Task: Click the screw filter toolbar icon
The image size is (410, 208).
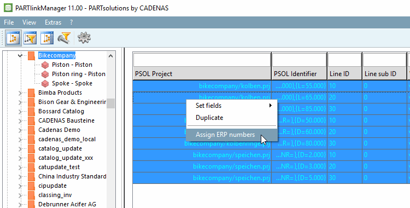Action: pos(64,38)
